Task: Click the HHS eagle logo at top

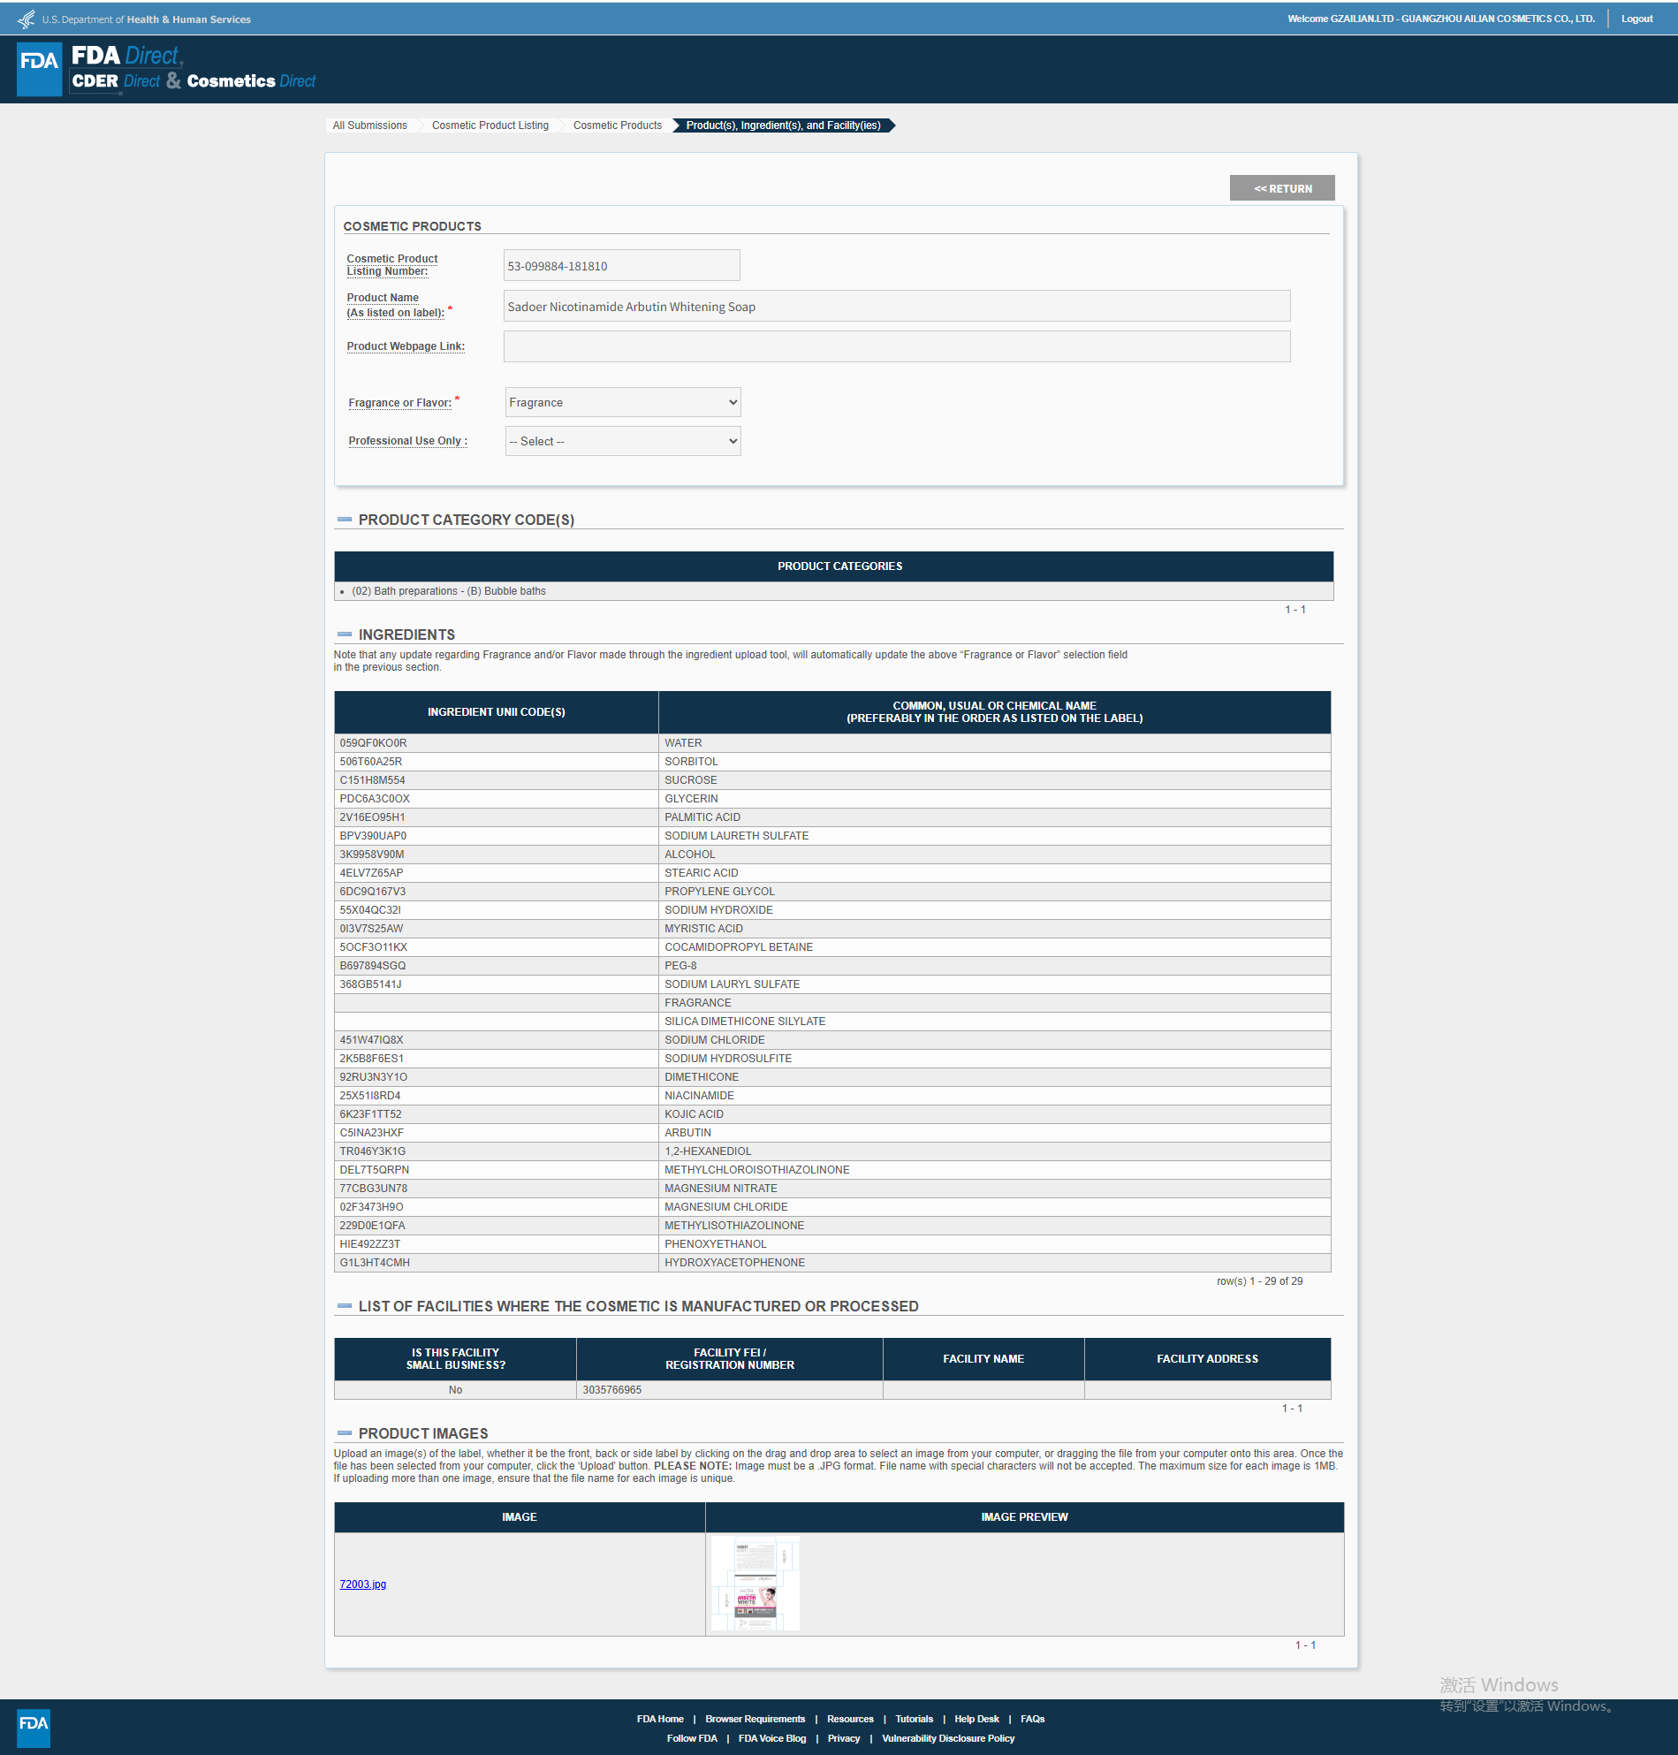Action: (x=26, y=19)
